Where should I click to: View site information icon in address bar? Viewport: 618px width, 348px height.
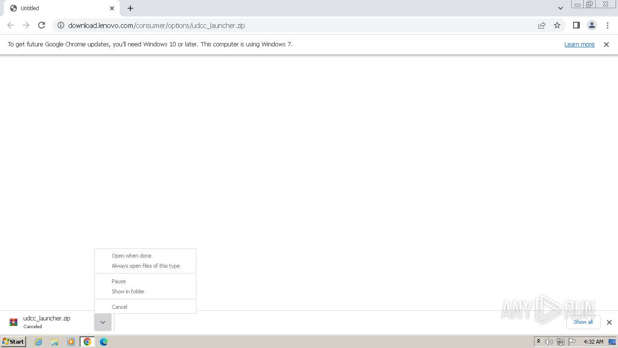(x=61, y=25)
